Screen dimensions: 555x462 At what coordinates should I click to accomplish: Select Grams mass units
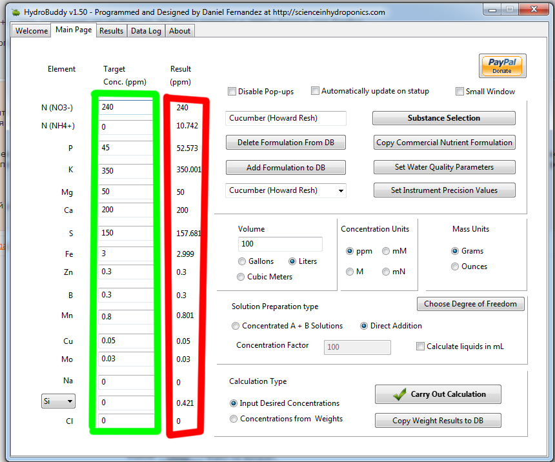(455, 251)
